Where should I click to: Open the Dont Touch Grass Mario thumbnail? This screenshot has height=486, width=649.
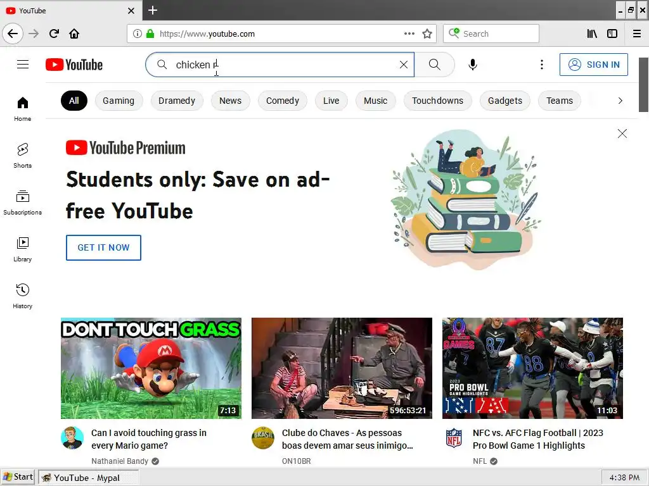[151, 368]
